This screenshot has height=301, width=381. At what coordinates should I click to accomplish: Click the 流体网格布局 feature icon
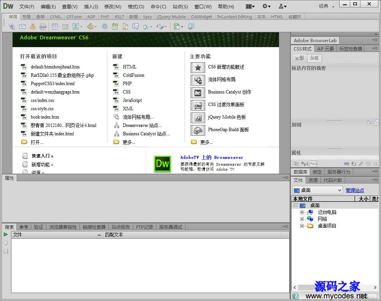pos(198,80)
